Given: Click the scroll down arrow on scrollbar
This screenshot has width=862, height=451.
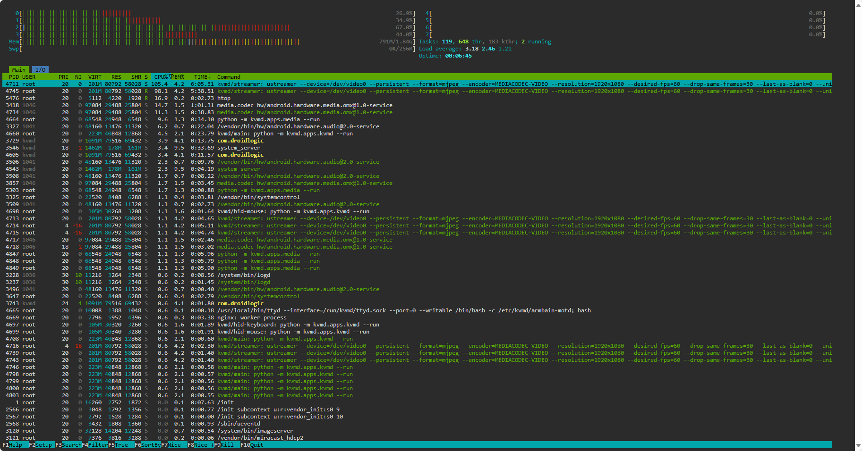Looking at the screenshot, I should pyautogui.click(x=858, y=446).
